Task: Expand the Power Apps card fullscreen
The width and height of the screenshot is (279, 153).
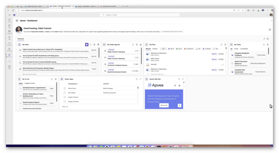Action: (x=141, y=79)
